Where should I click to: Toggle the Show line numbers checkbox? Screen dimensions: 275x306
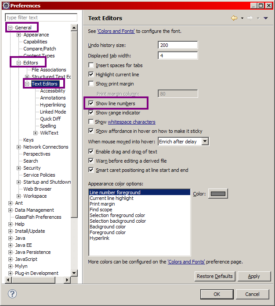91,103
